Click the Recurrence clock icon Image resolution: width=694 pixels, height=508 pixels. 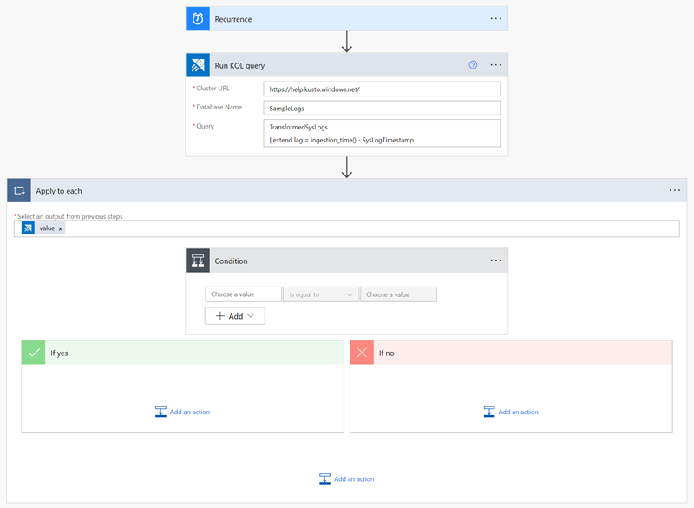click(198, 17)
